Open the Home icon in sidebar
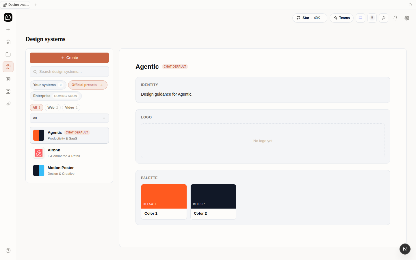The width and height of the screenshot is (416, 260). tap(8, 42)
